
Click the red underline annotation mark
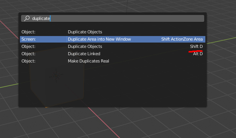click(195, 51)
